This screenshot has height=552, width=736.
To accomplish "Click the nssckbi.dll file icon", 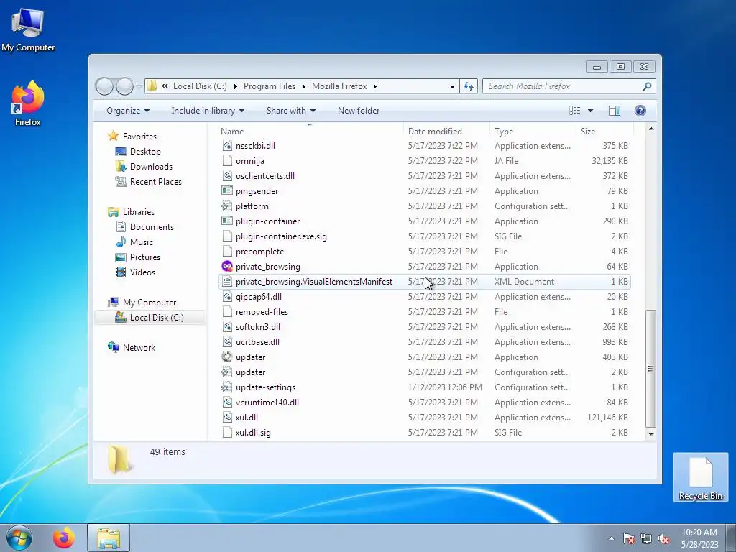I will point(227,146).
